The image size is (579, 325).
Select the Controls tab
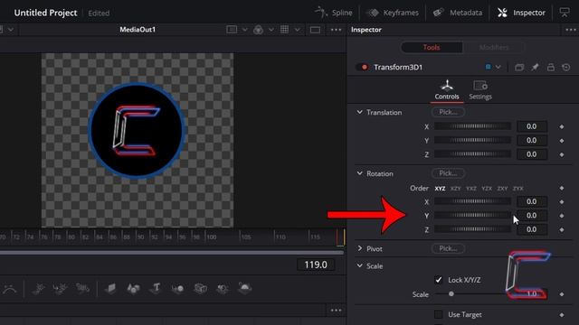pos(447,90)
